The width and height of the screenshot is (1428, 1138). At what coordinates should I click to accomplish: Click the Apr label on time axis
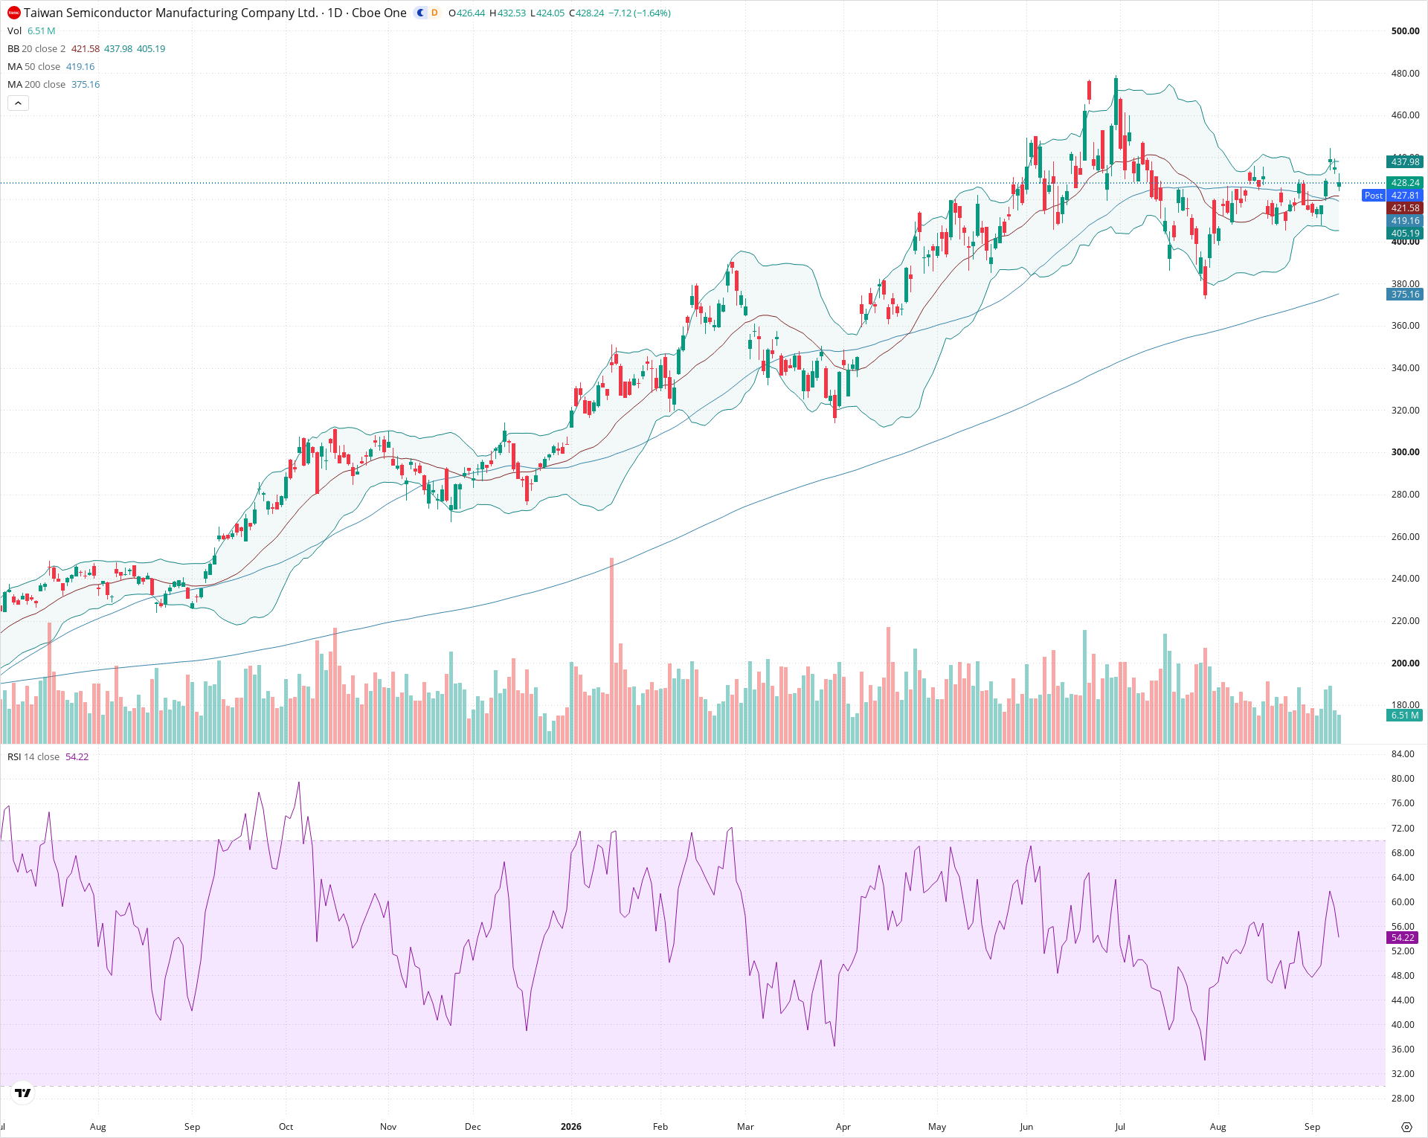coord(843,1127)
